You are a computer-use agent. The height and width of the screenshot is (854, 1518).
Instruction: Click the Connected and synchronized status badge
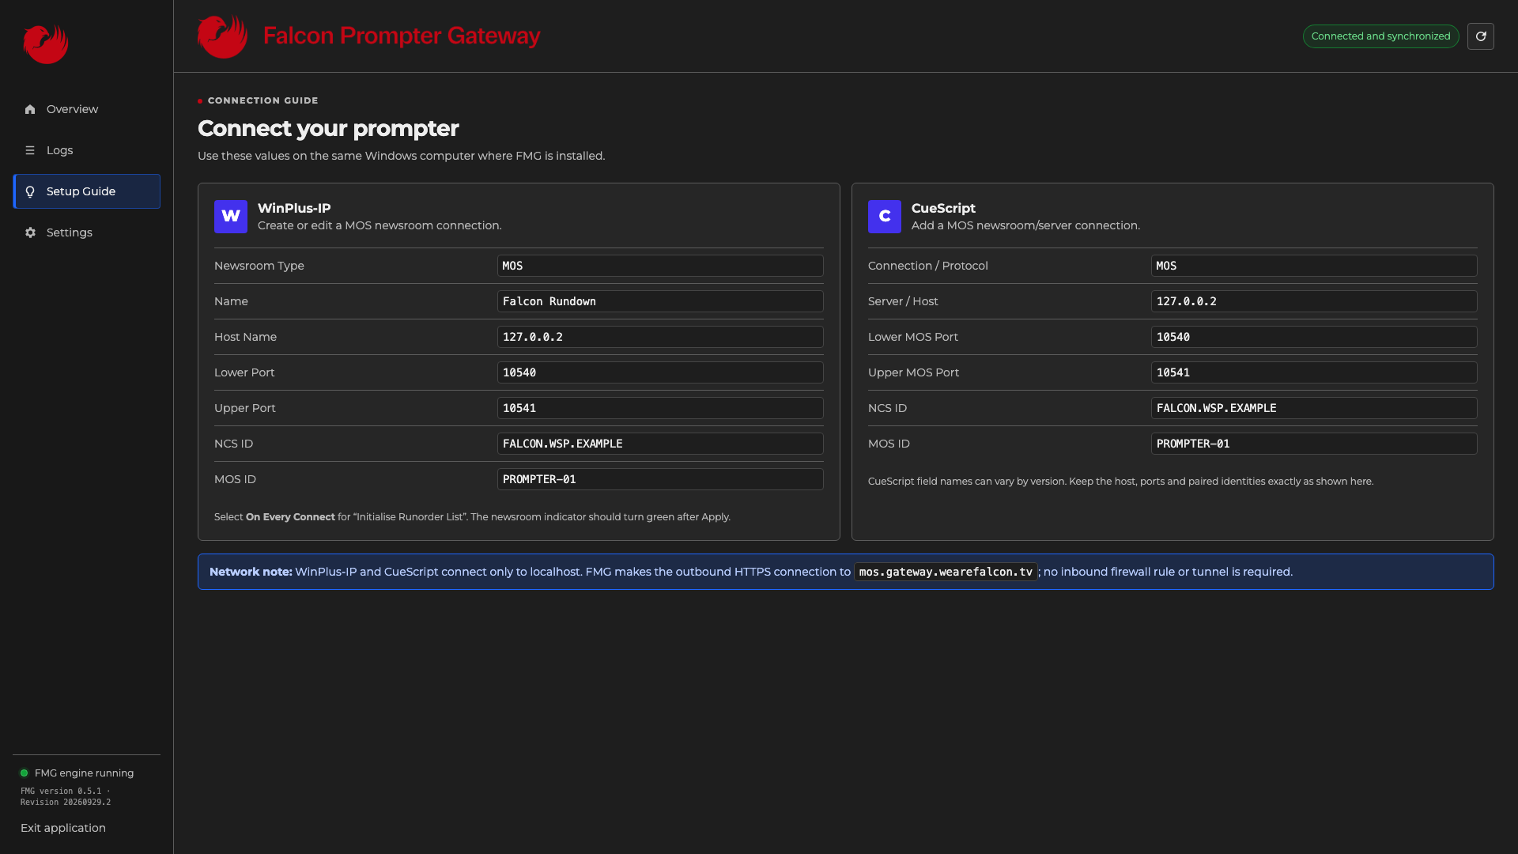pyautogui.click(x=1381, y=36)
